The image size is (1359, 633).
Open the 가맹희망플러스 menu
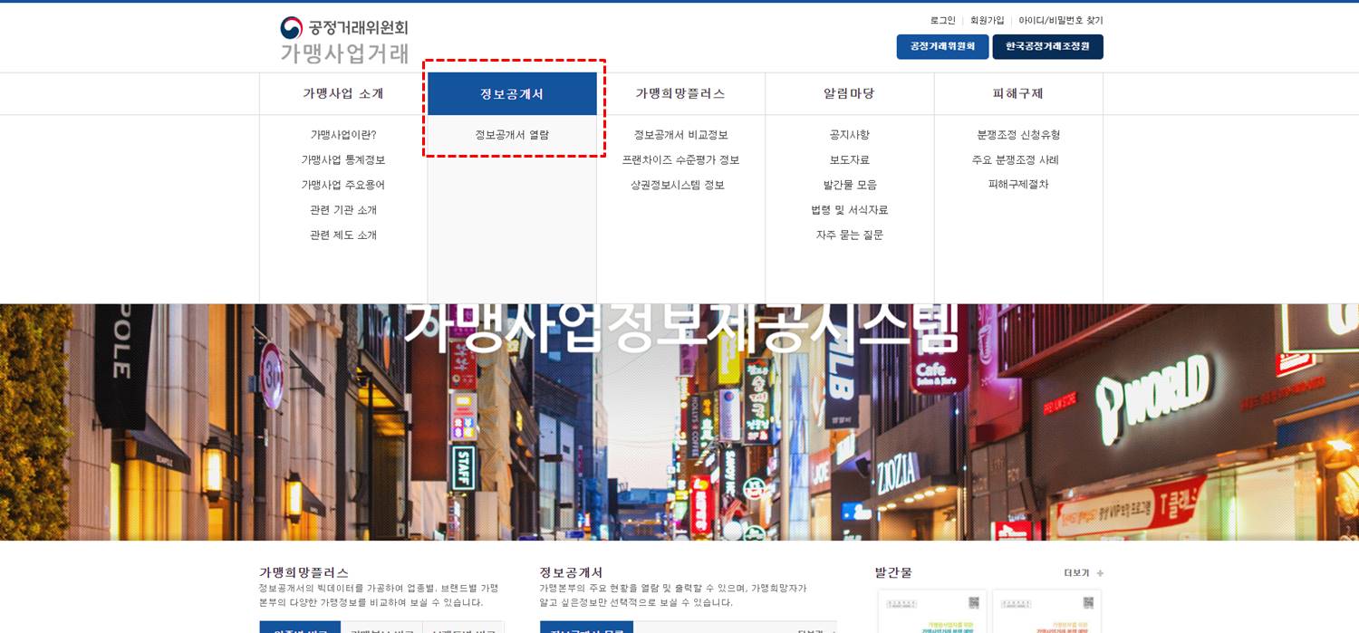(680, 93)
